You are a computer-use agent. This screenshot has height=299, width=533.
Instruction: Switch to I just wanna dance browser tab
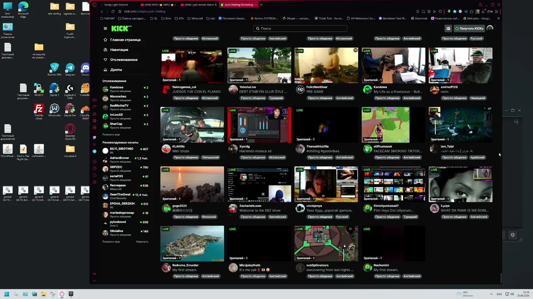point(198,5)
